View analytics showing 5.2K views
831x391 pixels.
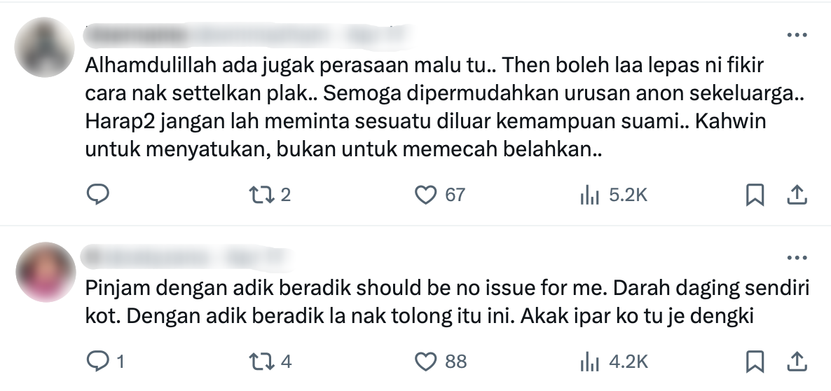[x=614, y=195]
